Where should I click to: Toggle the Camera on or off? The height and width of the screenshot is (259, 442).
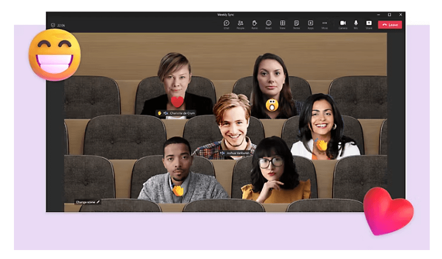[x=343, y=24]
